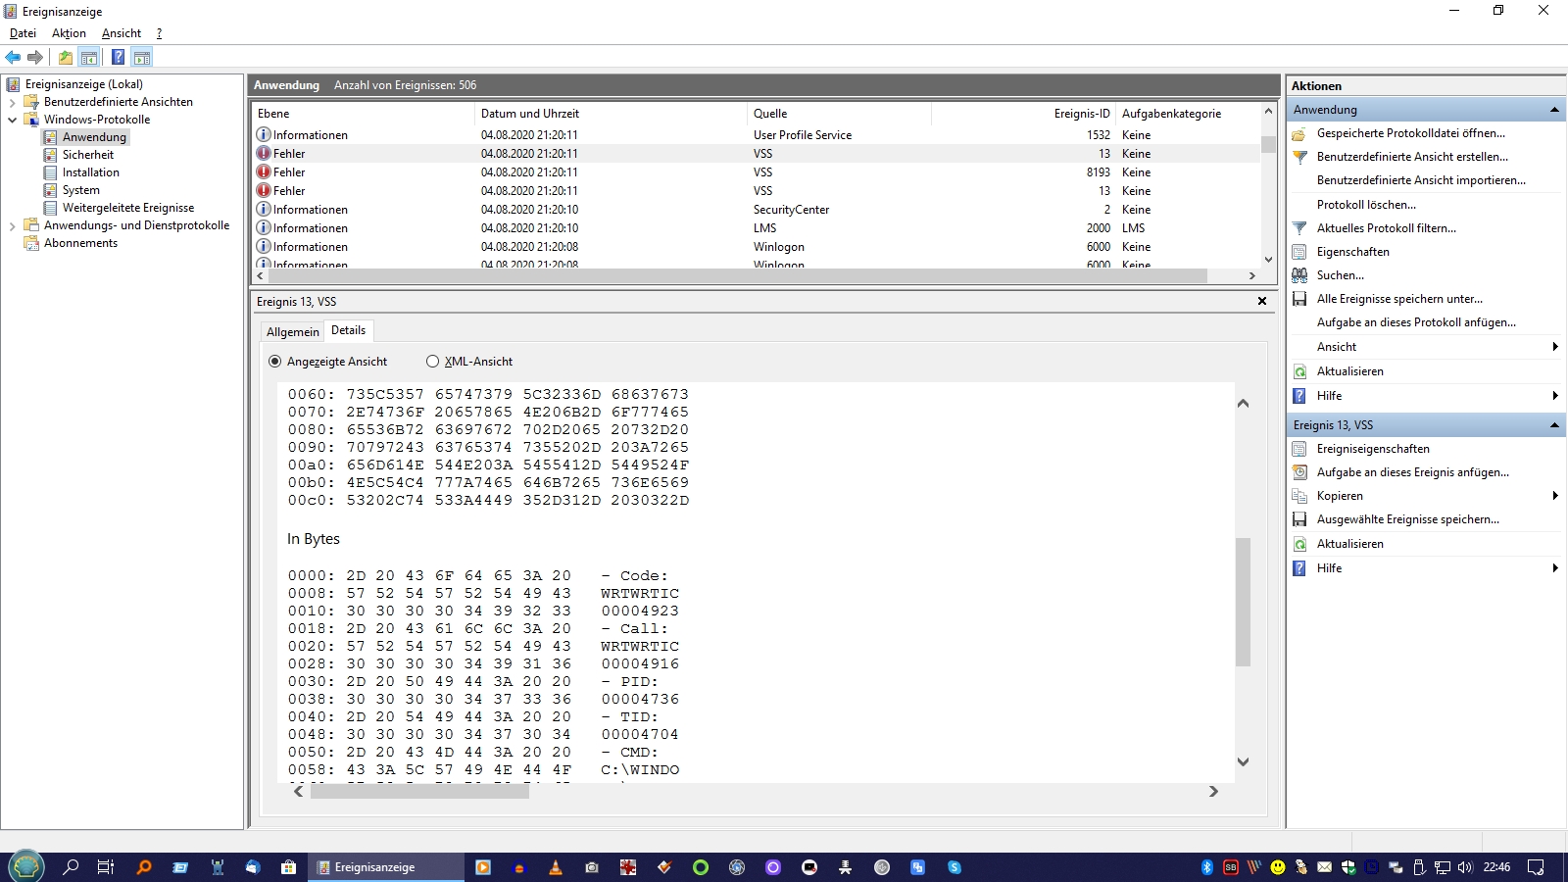Click the Eigenschaften properties icon
Image resolution: width=1568 pixels, height=882 pixels.
(x=1299, y=252)
